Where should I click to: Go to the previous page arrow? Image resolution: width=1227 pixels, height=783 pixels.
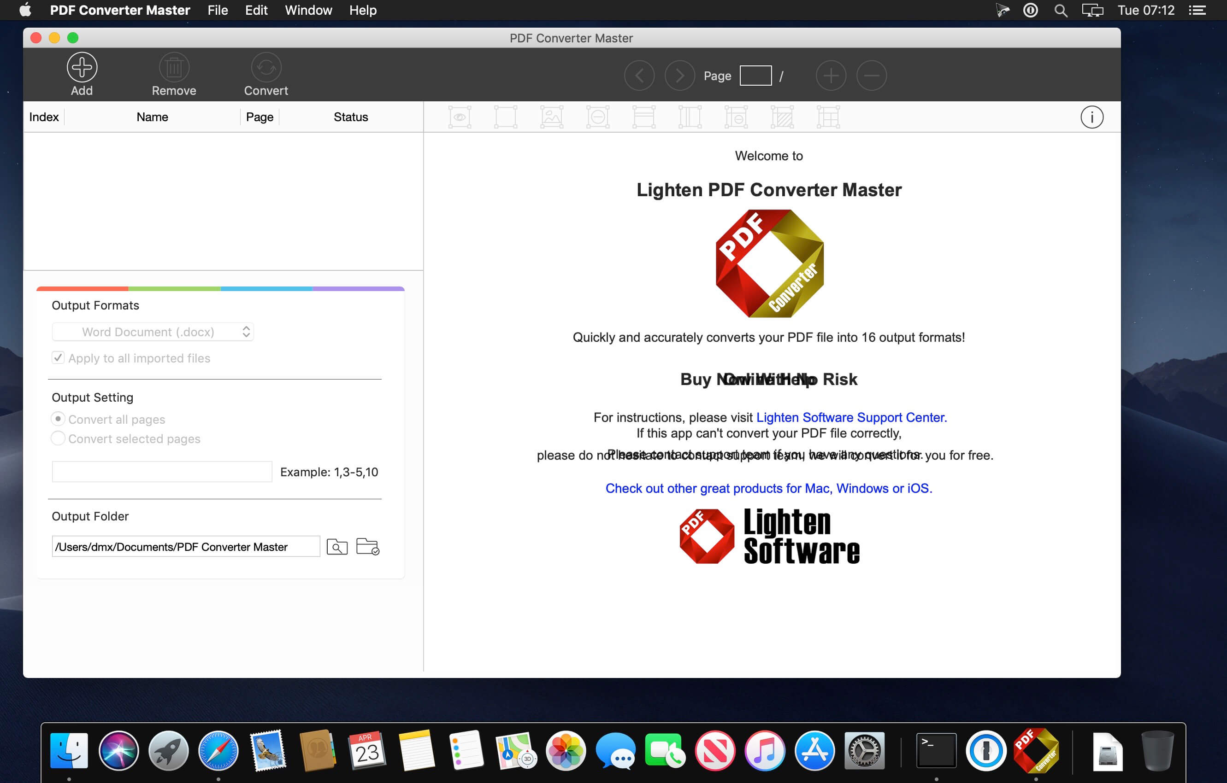(x=639, y=76)
